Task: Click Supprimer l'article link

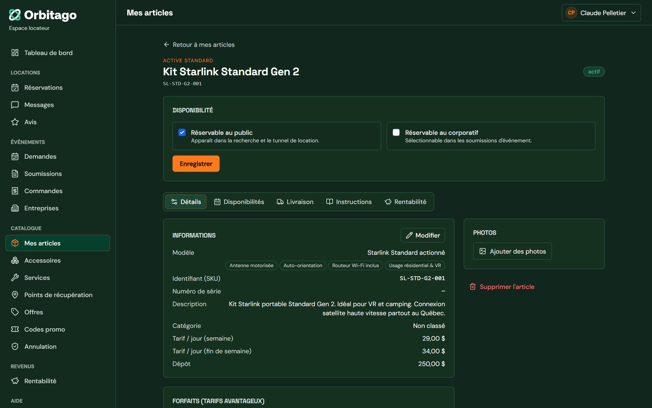Action: (502, 287)
